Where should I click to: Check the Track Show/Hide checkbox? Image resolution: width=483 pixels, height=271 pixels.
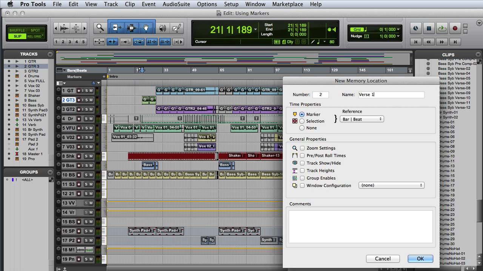[x=302, y=163]
